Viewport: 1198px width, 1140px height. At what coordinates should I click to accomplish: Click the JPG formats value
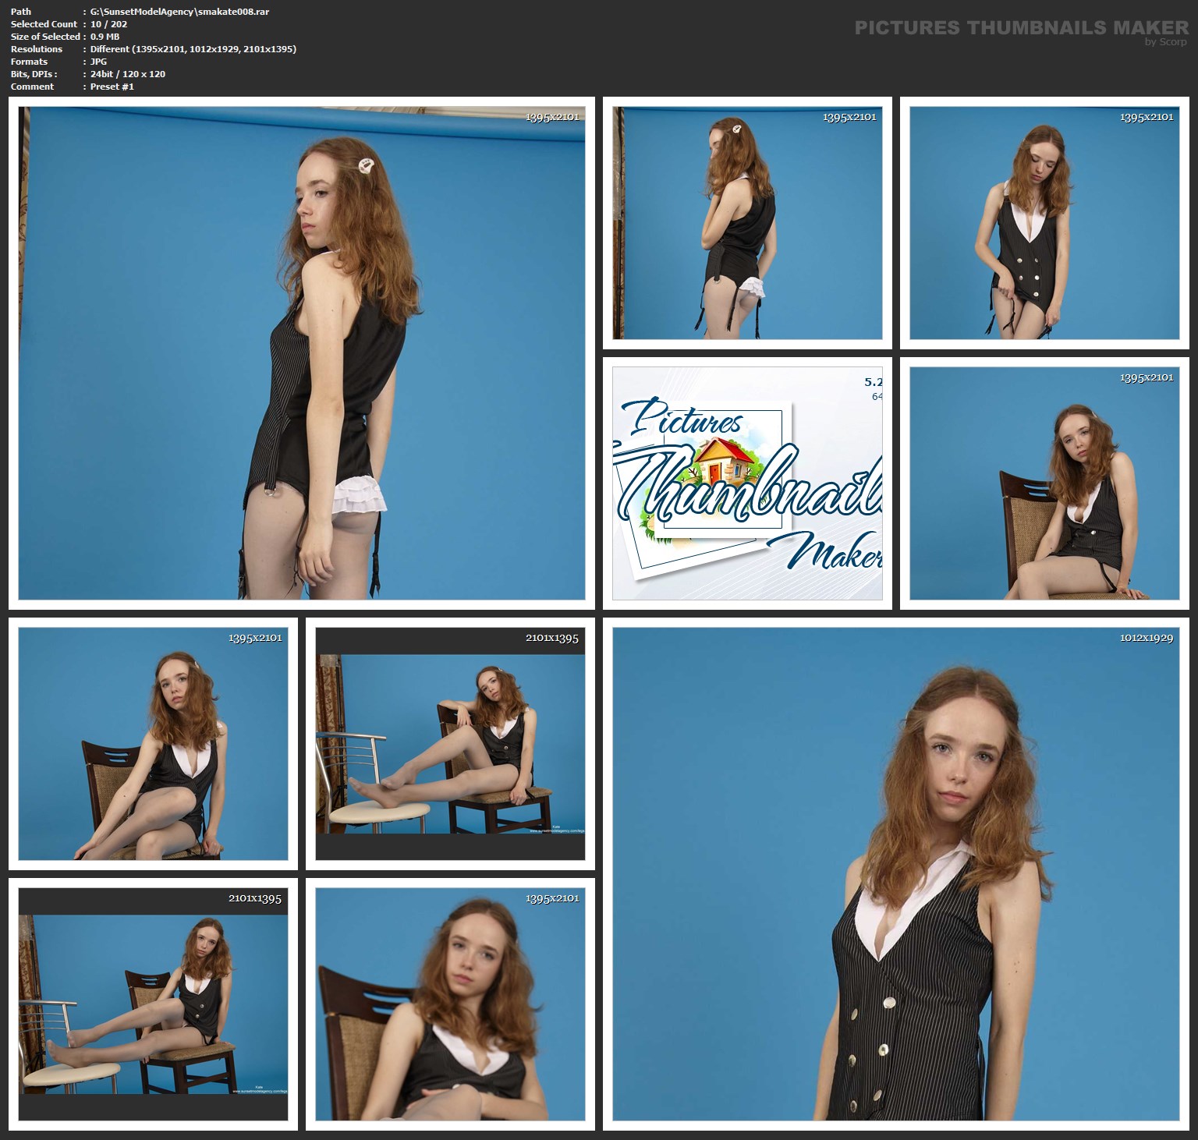click(x=98, y=62)
